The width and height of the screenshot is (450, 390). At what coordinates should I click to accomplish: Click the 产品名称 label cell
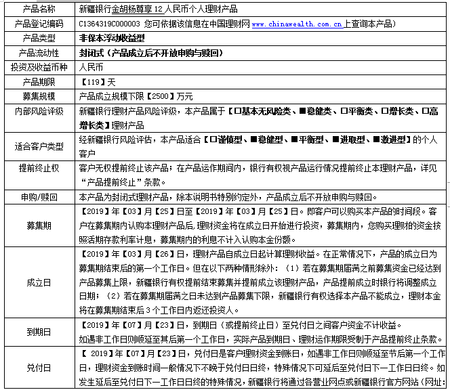(x=39, y=9)
